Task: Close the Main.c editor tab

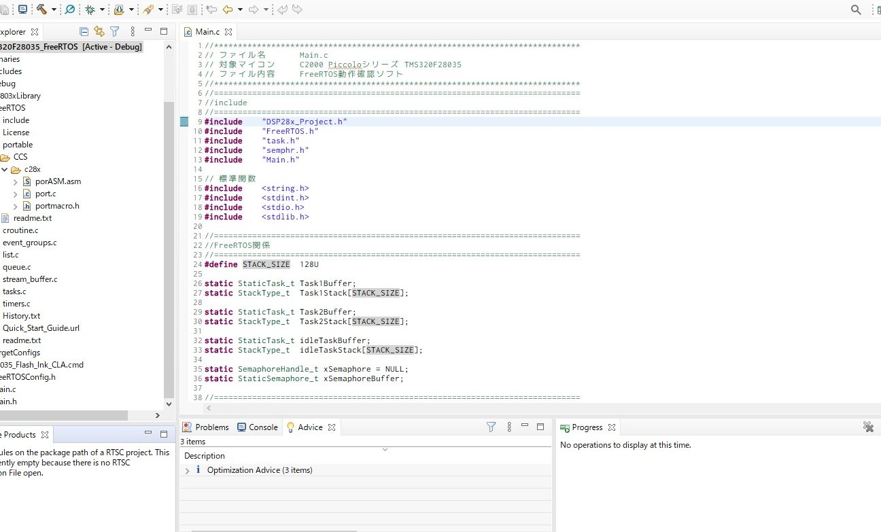Action: [228, 32]
